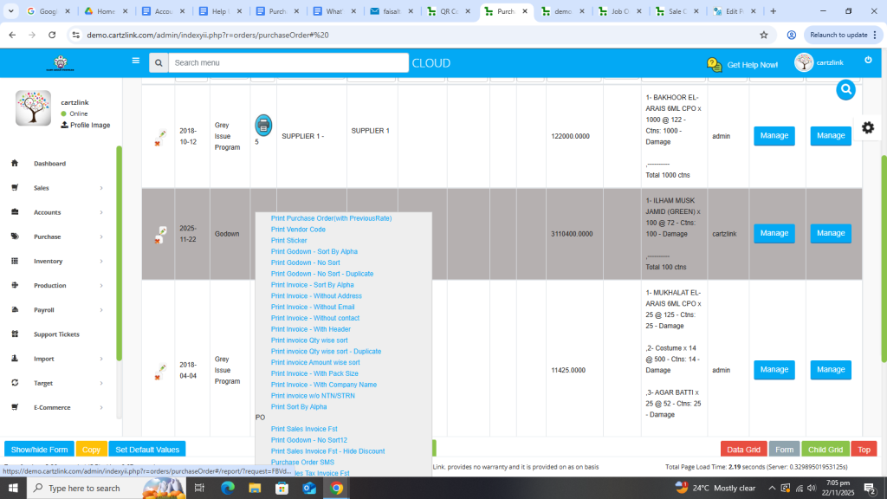Screen dimensions: 887x499
Task: Open the settings gear panel icon
Action: pyautogui.click(x=867, y=127)
